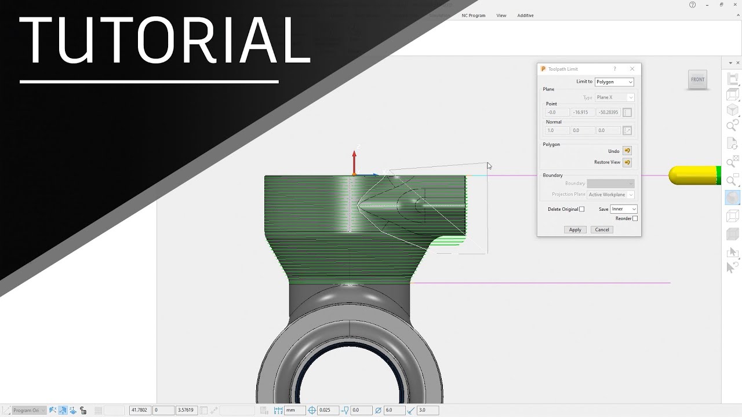Click the units ruler icon beside mm

(x=278, y=410)
